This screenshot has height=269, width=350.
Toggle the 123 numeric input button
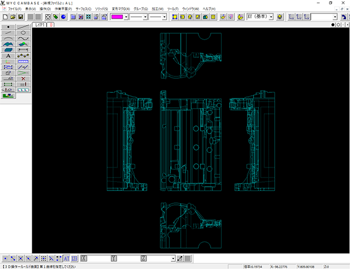74,258
